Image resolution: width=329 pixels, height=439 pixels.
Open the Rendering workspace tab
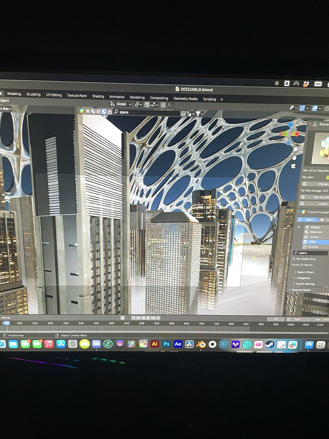click(137, 97)
